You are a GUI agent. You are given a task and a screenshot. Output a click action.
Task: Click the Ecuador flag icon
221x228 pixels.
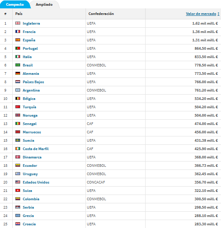click(x=18, y=165)
